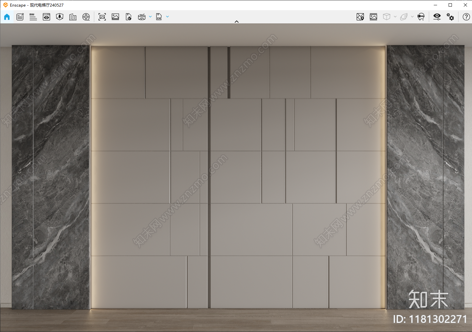The width and height of the screenshot is (472, 332).
Task: Toggle the BIM information mode
Action: pyautogui.click(x=33, y=17)
